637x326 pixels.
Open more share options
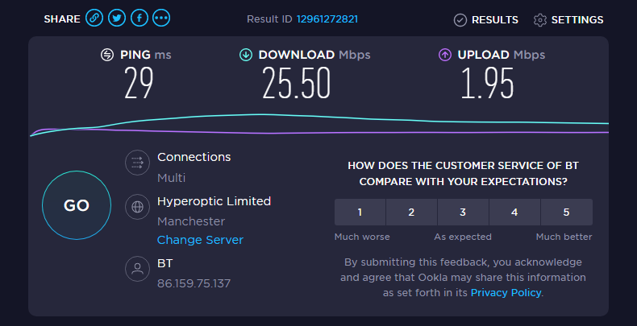[x=161, y=19]
